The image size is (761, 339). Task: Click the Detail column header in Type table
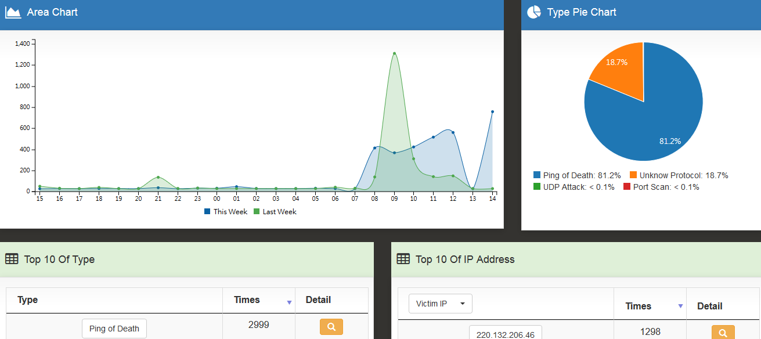tap(318, 300)
